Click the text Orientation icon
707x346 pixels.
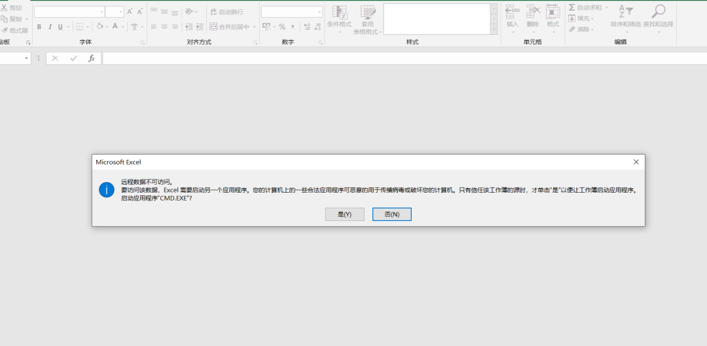pos(189,12)
